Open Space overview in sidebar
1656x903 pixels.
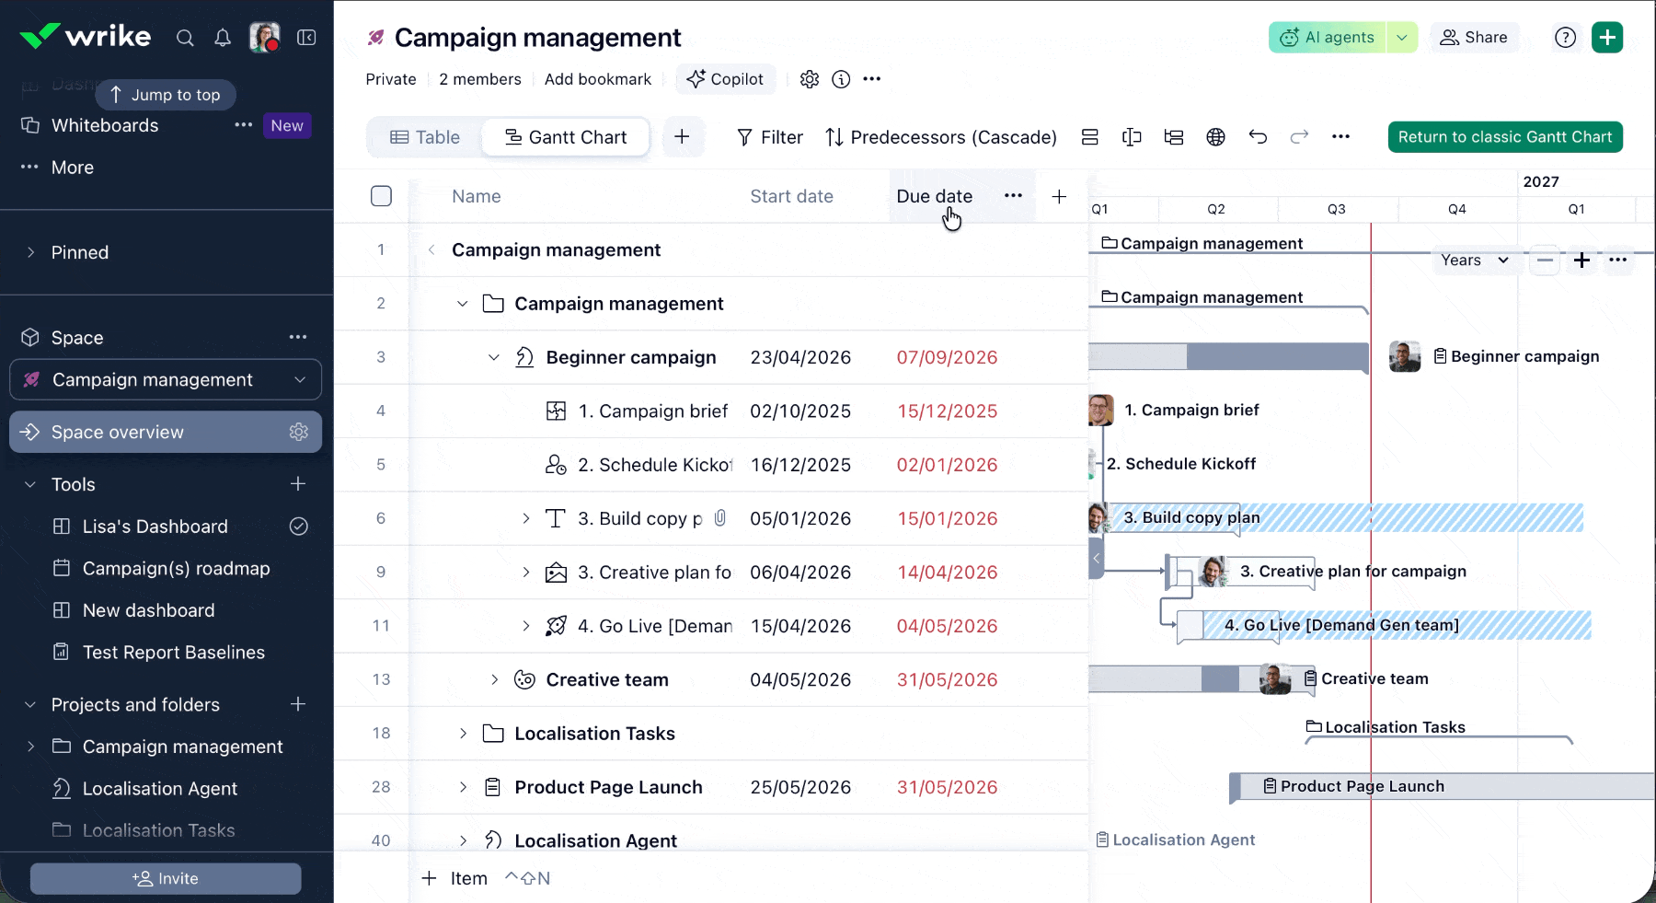(x=166, y=432)
